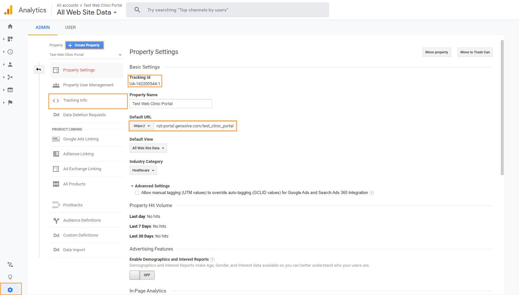
Task: Enable the manual tagging override checkbox
Action: tap(137, 193)
